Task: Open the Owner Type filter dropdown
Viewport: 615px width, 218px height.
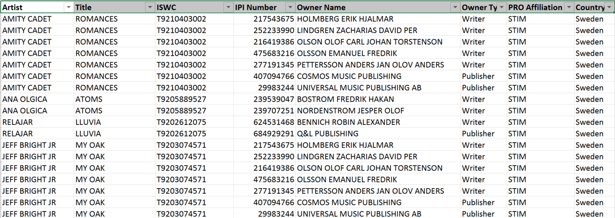Action: tap(502, 7)
